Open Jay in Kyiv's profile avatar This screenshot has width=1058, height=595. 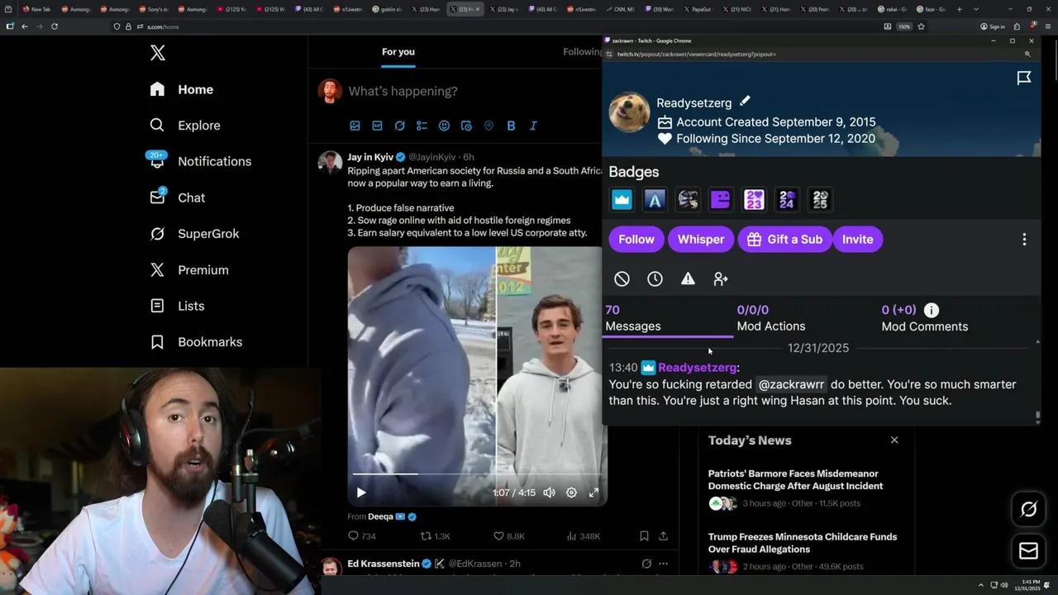pyautogui.click(x=330, y=162)
